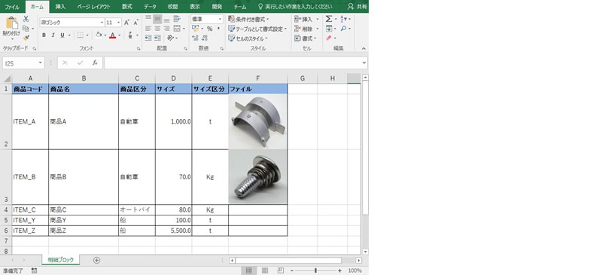The height and width of the screenshot is (275, 602).
Task: Click 条件付き書式 button
Action: pos(248,20)
